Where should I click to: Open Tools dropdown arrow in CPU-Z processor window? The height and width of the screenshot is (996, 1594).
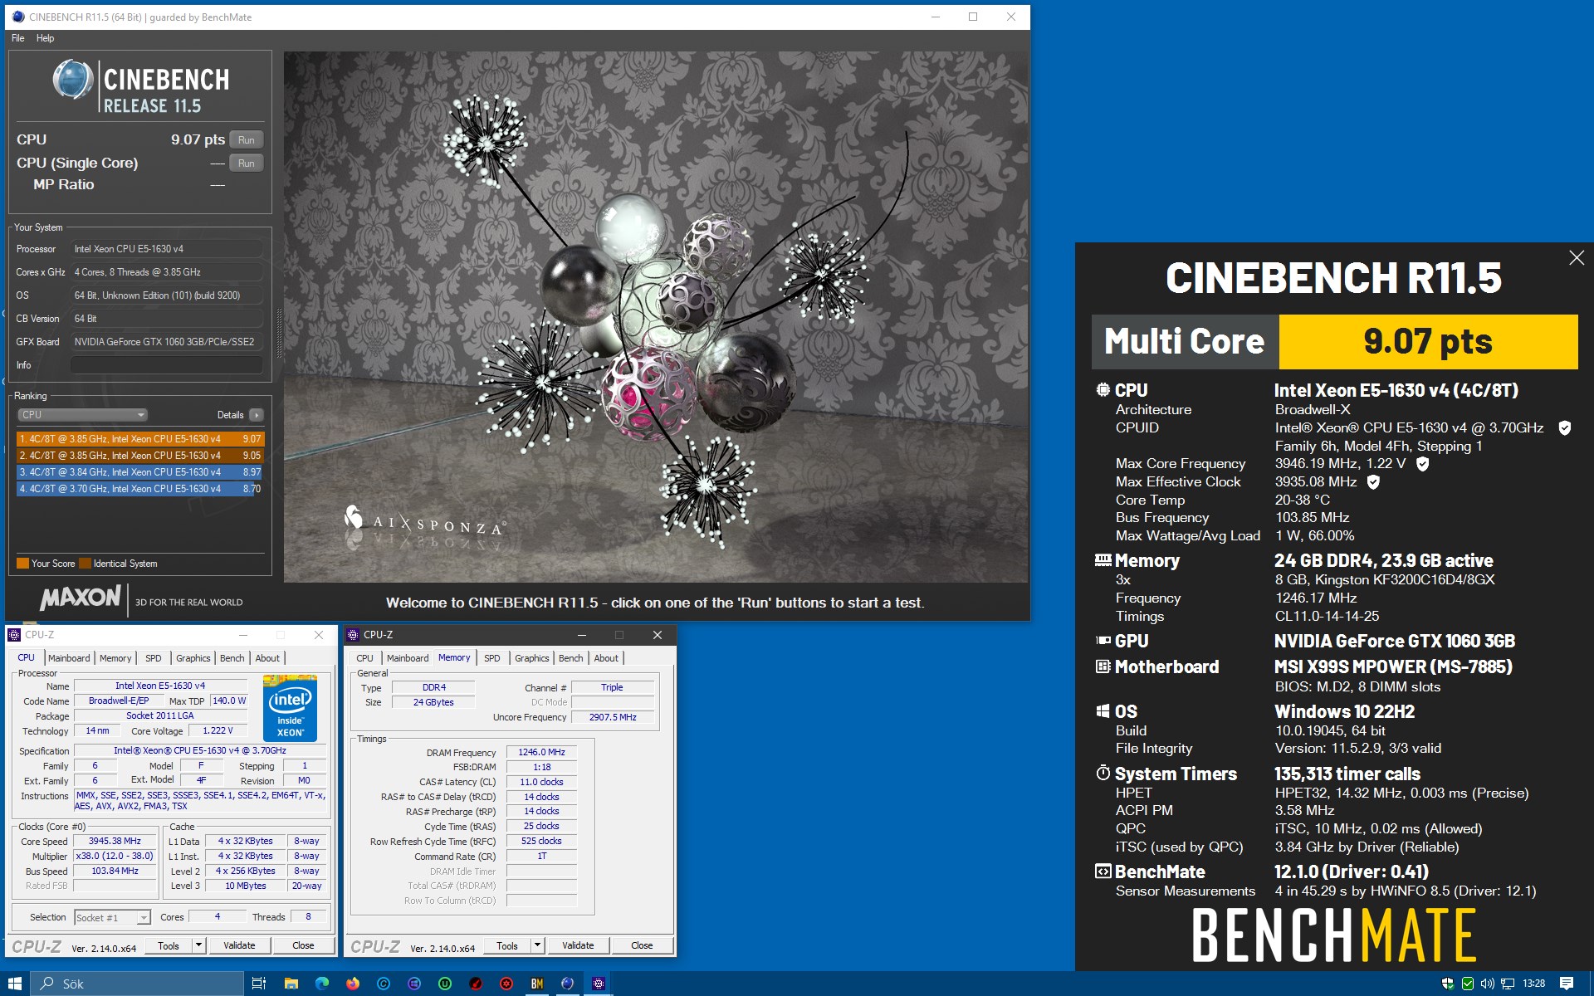point(199,945)
